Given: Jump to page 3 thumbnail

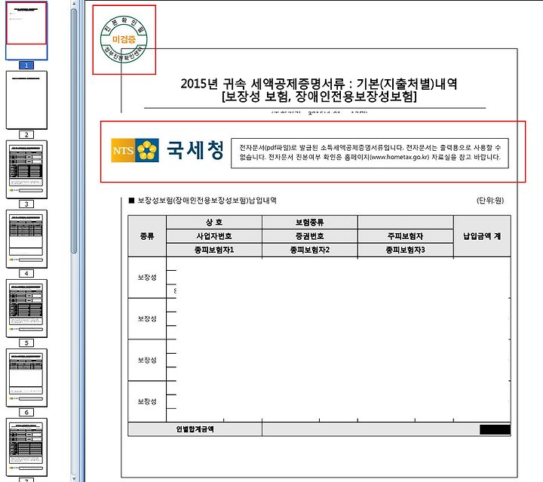Looking at the screenshot, I should tap(26, 169).
